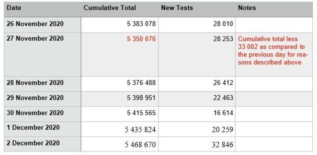
Task: Click the Cumulative Total column header
Action: click(x=110, y=8)
